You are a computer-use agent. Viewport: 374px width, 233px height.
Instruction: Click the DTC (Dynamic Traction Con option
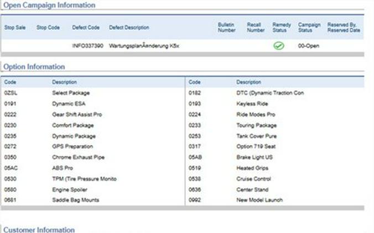(x=270, y=93)
